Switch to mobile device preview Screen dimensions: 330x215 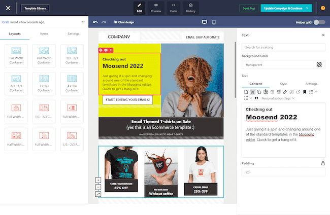[x=214, y=22]
